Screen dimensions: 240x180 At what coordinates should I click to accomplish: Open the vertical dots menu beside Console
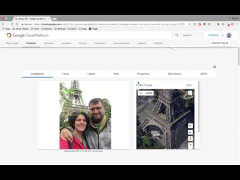coord(222,35)
